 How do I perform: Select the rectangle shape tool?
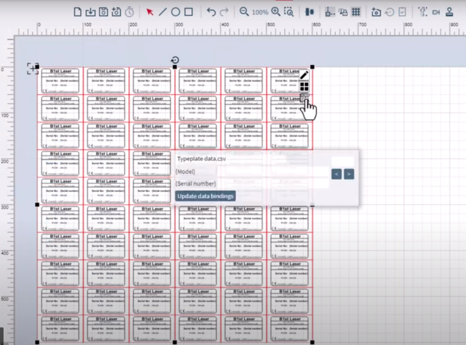point(189,12)
